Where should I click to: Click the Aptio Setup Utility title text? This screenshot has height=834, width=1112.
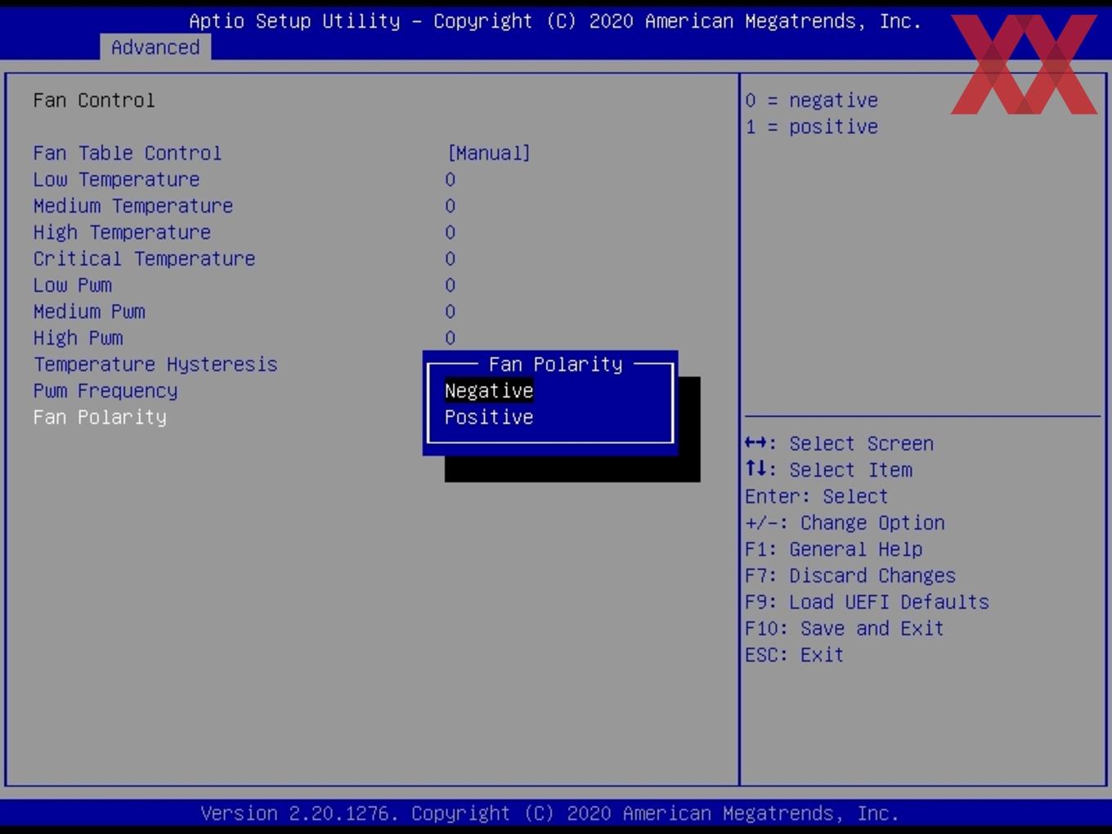pos(555,21)
